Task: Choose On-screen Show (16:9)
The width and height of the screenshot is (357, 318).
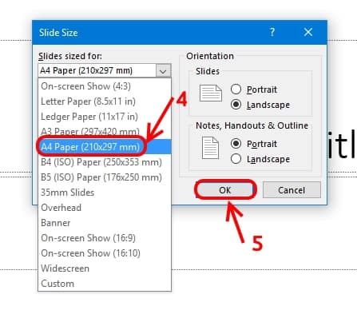Action: (105, 238)
